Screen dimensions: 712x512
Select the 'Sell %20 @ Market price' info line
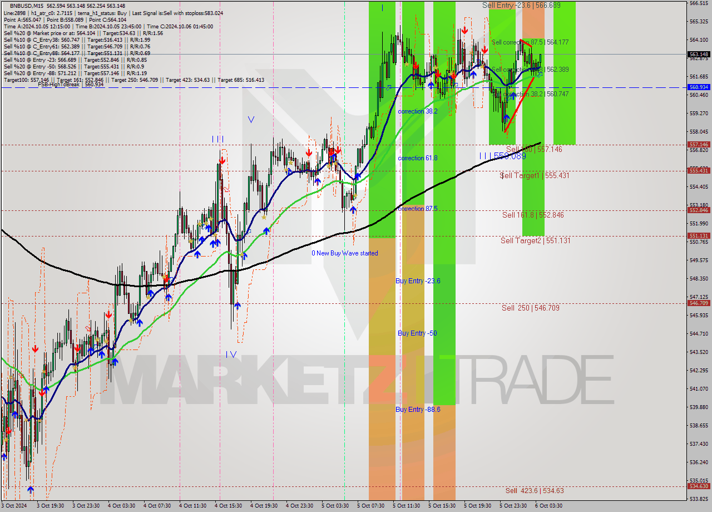[x=83, y=33]
